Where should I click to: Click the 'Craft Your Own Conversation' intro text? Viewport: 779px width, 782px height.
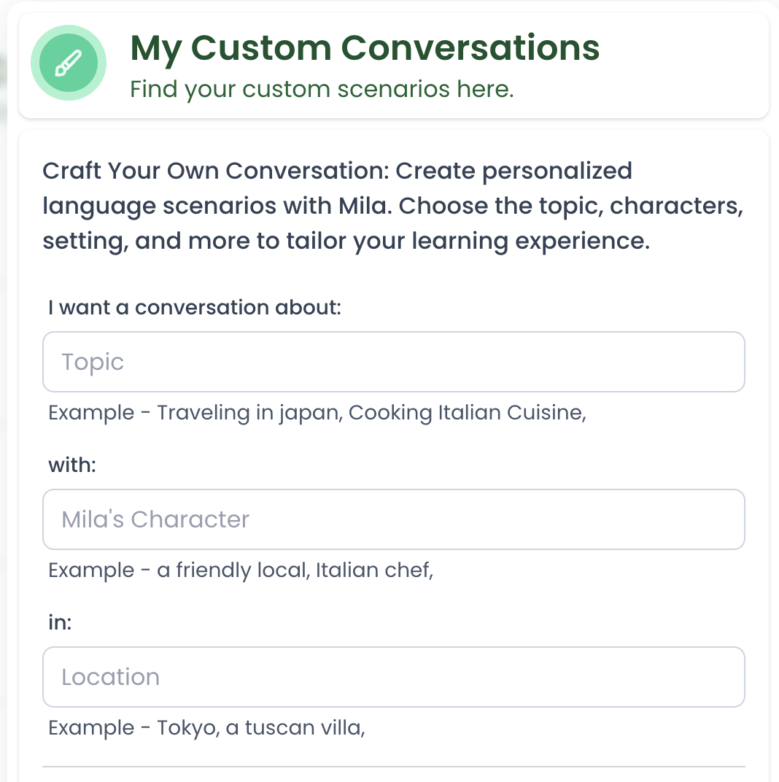[217, 171]
